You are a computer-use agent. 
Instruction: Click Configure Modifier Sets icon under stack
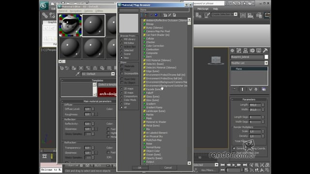263,89
